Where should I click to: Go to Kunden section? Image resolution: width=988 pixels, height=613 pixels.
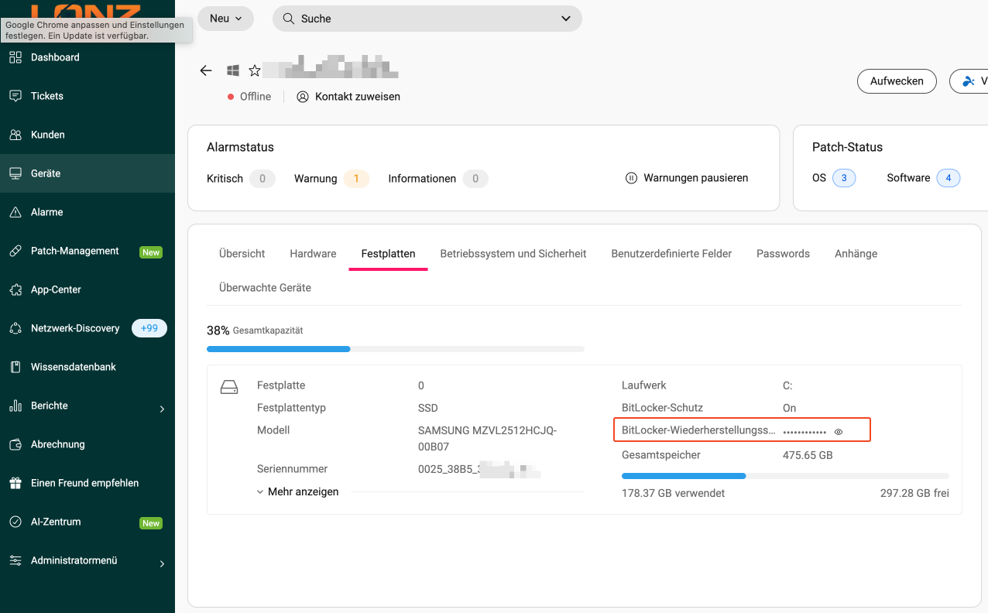[47, 135]
